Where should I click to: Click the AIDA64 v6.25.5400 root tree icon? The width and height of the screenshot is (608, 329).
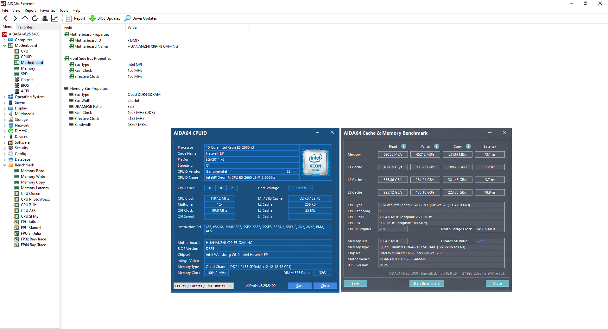[5, 34]
